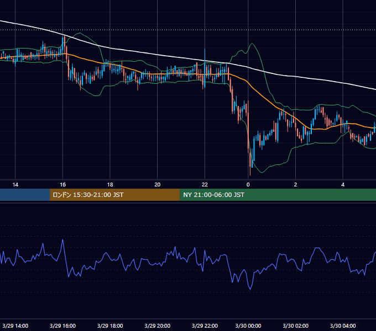Screen dimensions: 376x331
Task: Click the 20 hour axis label
Action: point(157,185)
